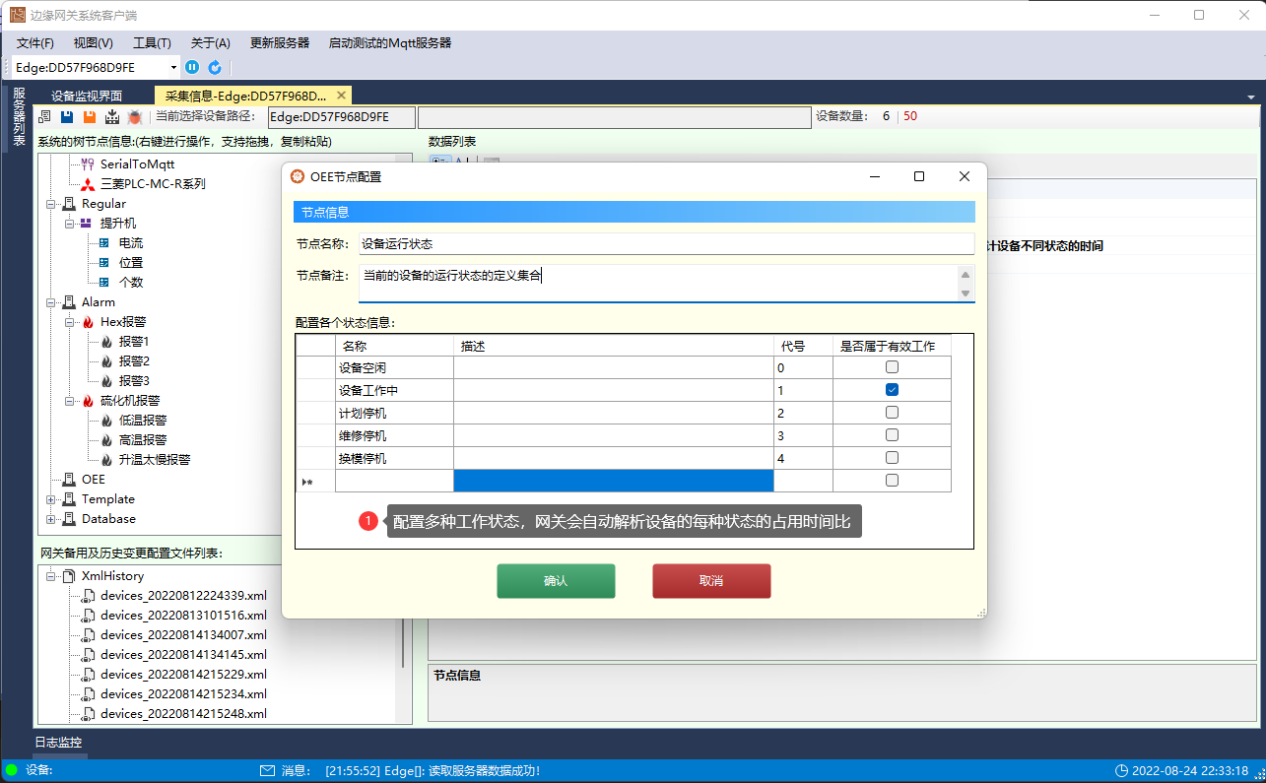The width and height of the screenshot is (1266, 783).
Task: Expand the Database tree node
Action: point(51,519)
